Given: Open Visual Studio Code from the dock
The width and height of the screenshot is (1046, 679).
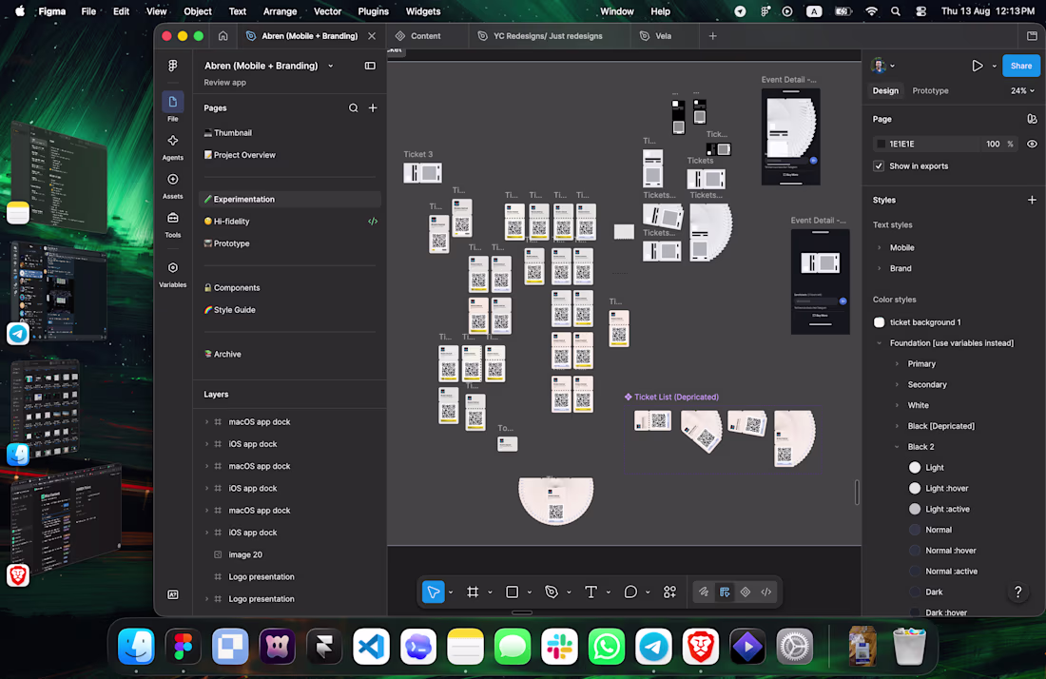Looking at the screenshot, I should point(371,647).
